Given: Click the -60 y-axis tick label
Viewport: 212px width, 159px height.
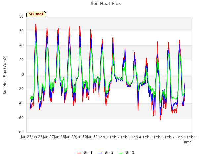Looking at the screenshot, I should point(21,118).
